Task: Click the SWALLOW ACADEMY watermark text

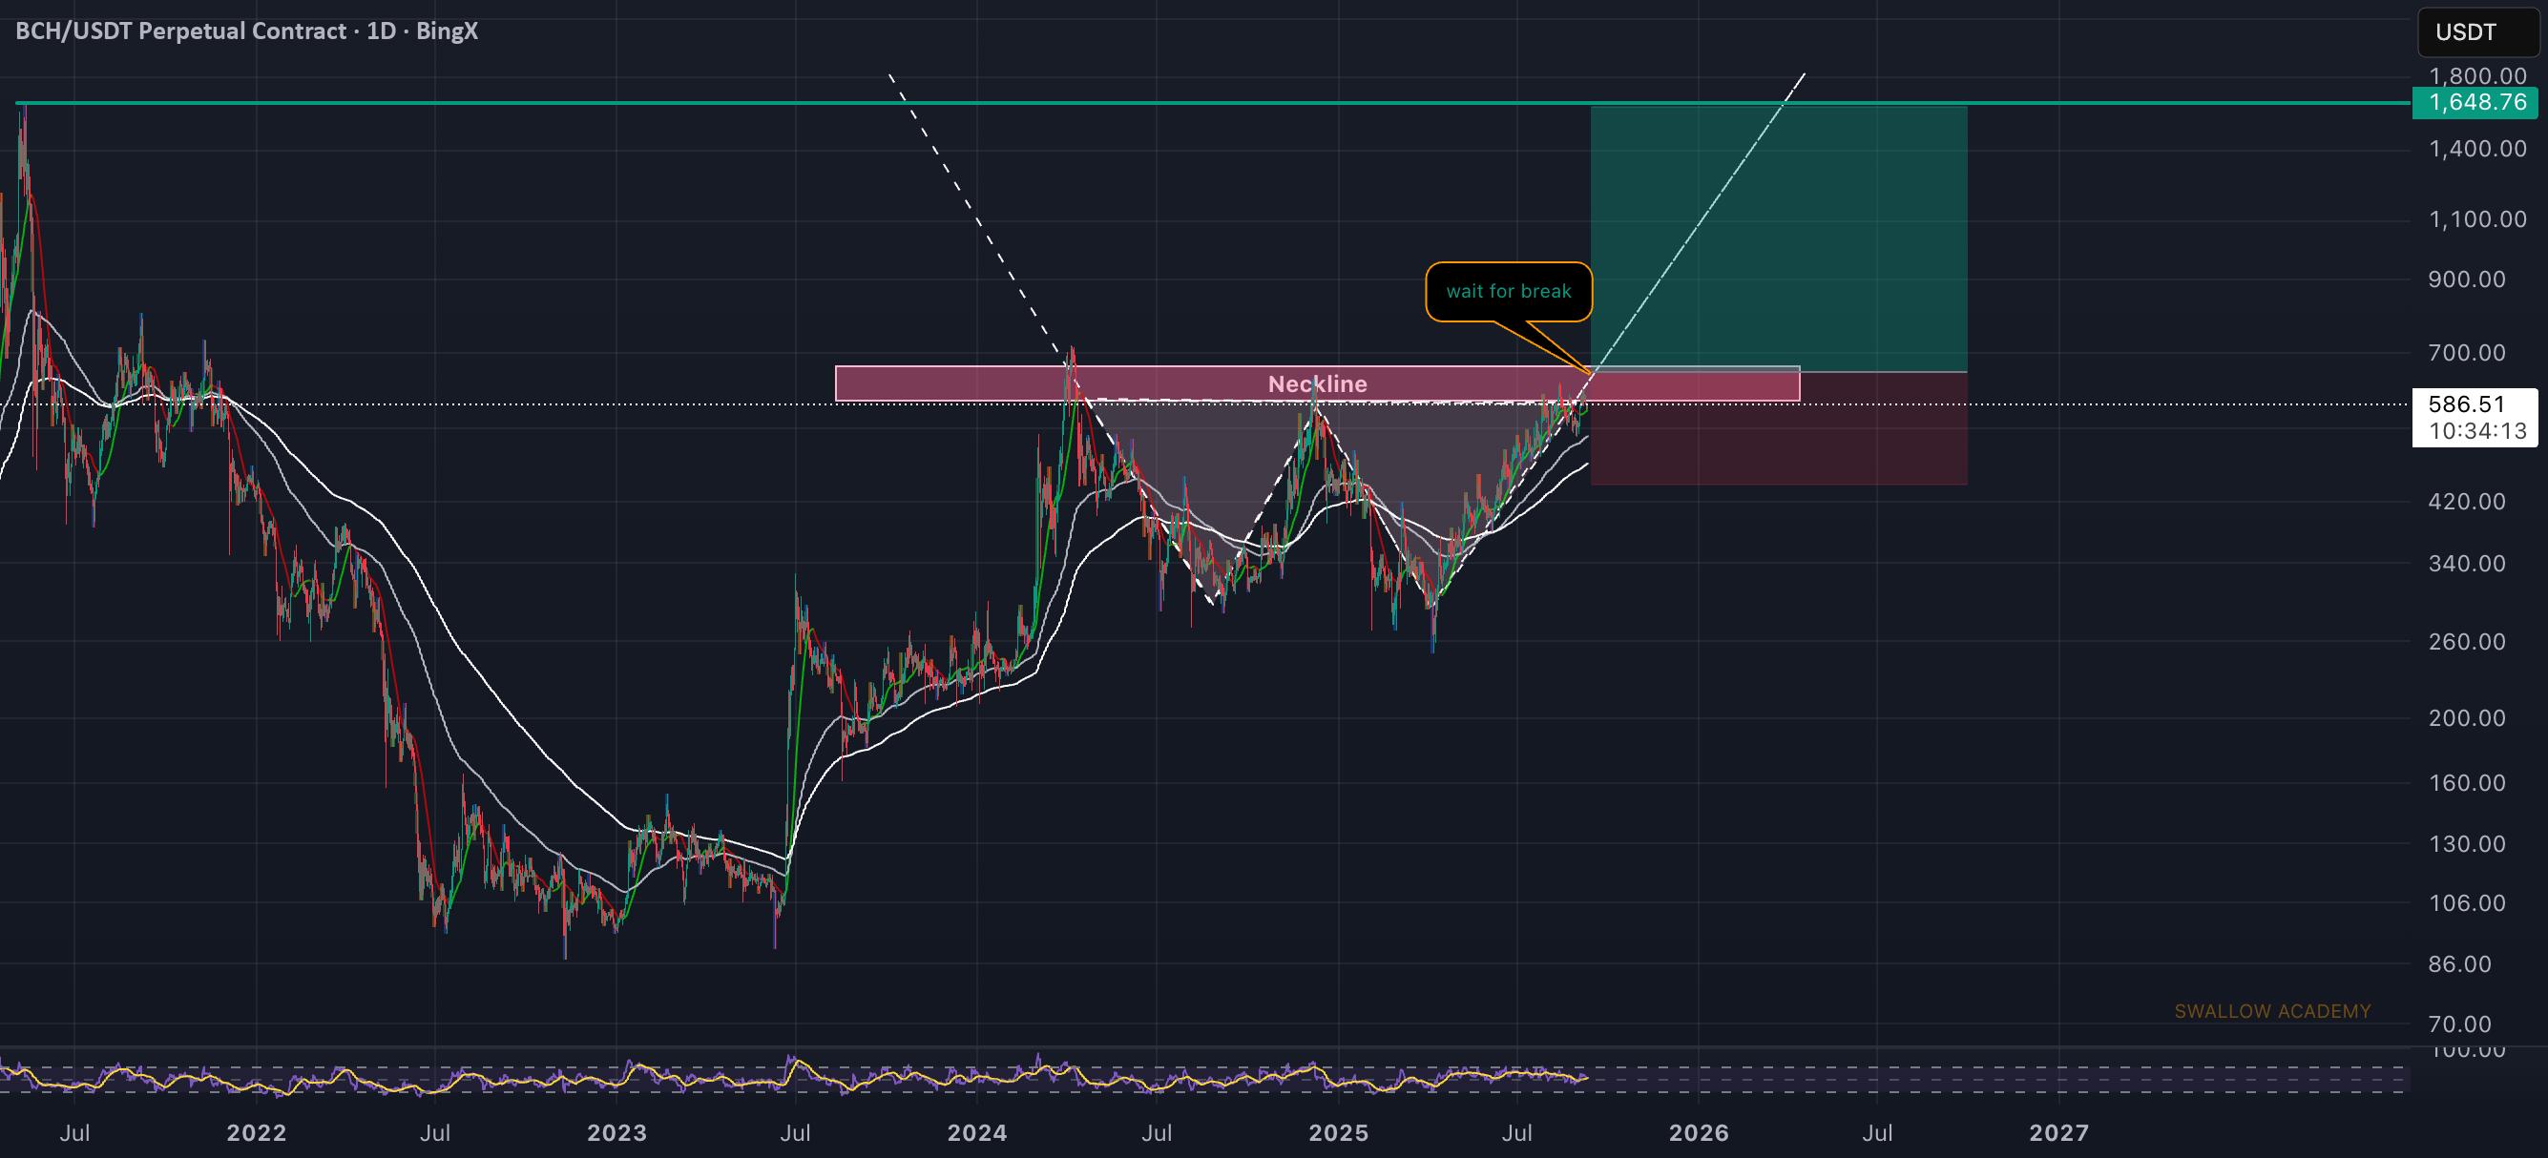Action: point(2272,1011)
